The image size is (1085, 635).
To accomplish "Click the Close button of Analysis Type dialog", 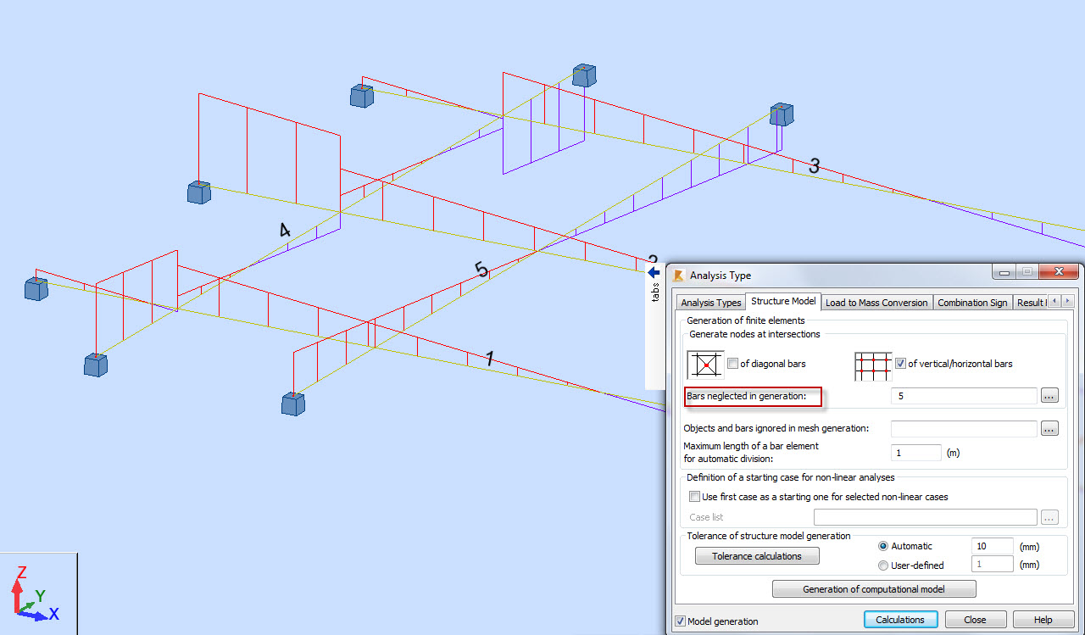I will (976, 620).
